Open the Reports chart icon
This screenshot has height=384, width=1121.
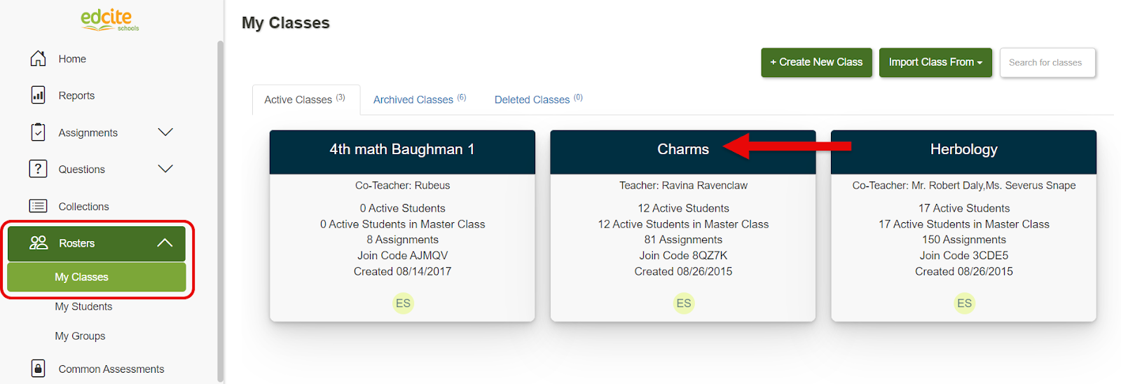click(x=38, y=95)
